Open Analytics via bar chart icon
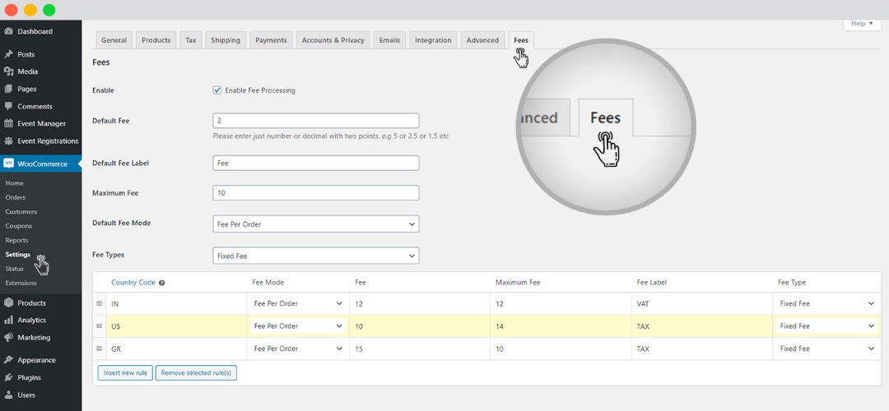 tap(8, 320)
